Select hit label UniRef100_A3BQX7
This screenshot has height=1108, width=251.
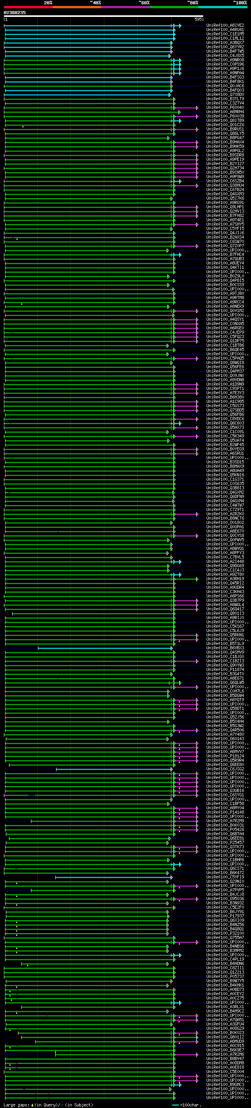pyautogui.click(x=225, y=42)
